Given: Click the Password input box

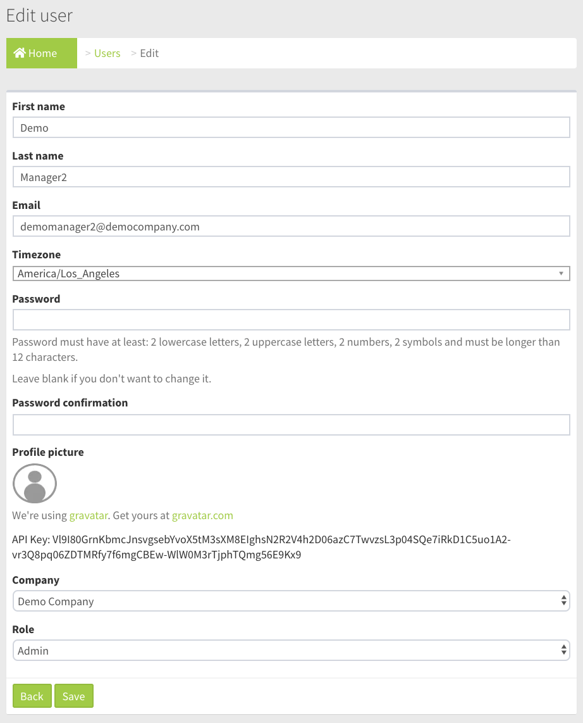Looking at the screenshot, I should coord(291,320).
